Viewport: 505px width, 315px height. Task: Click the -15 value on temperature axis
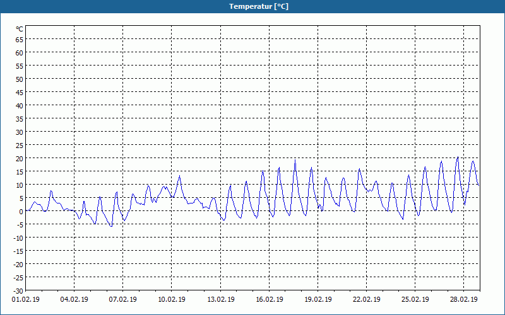[18, 251]
